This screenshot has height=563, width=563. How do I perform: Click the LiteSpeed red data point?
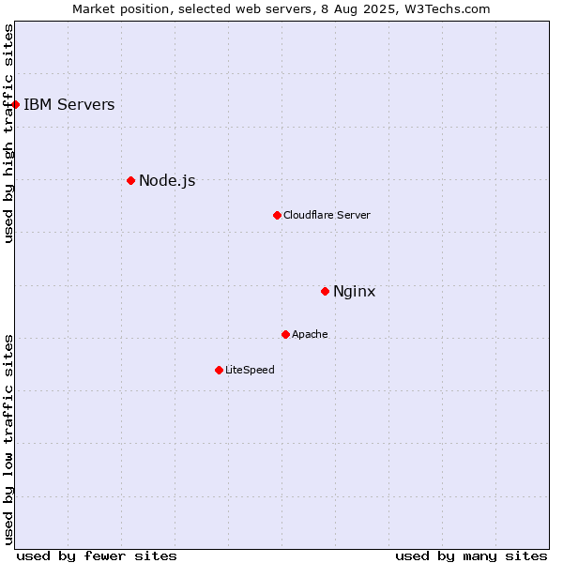point(220,371)
